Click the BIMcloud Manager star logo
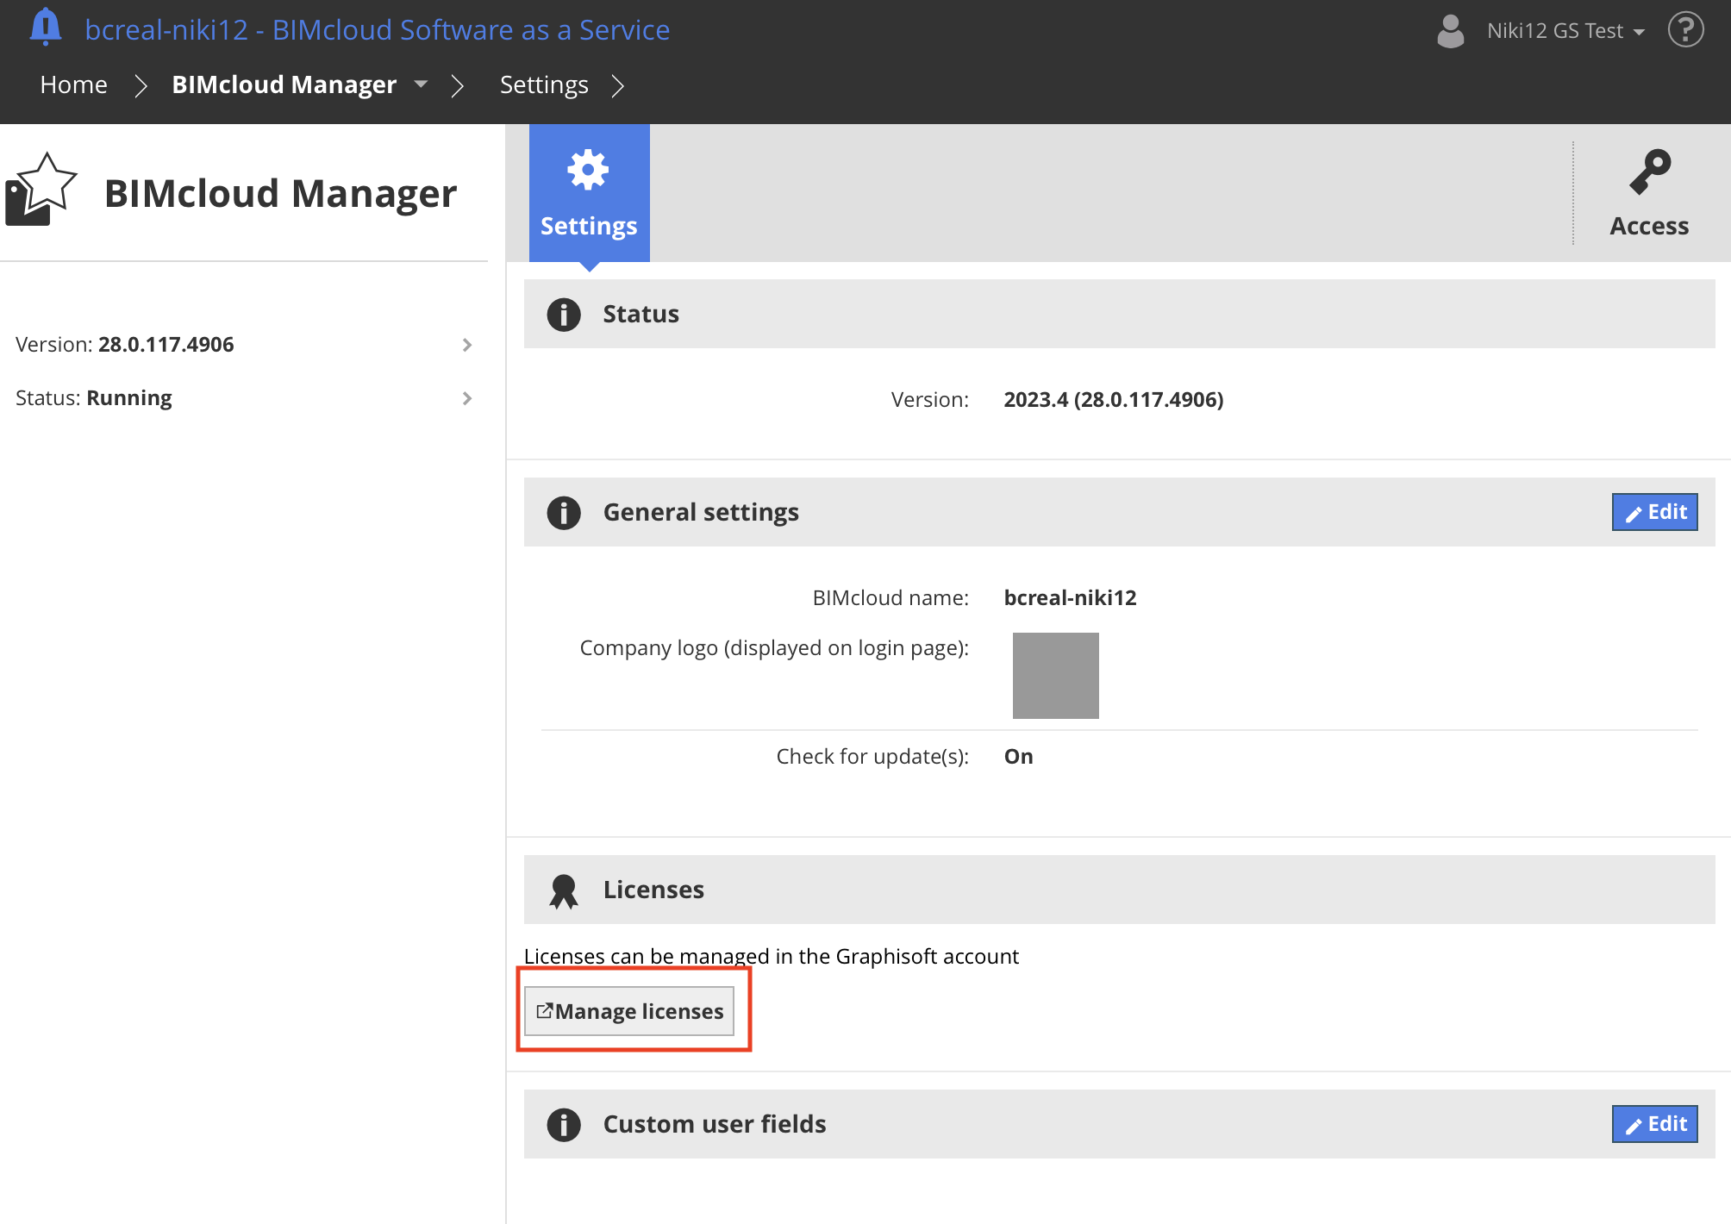1731x1224 pixels. click(x=41, y=190)
